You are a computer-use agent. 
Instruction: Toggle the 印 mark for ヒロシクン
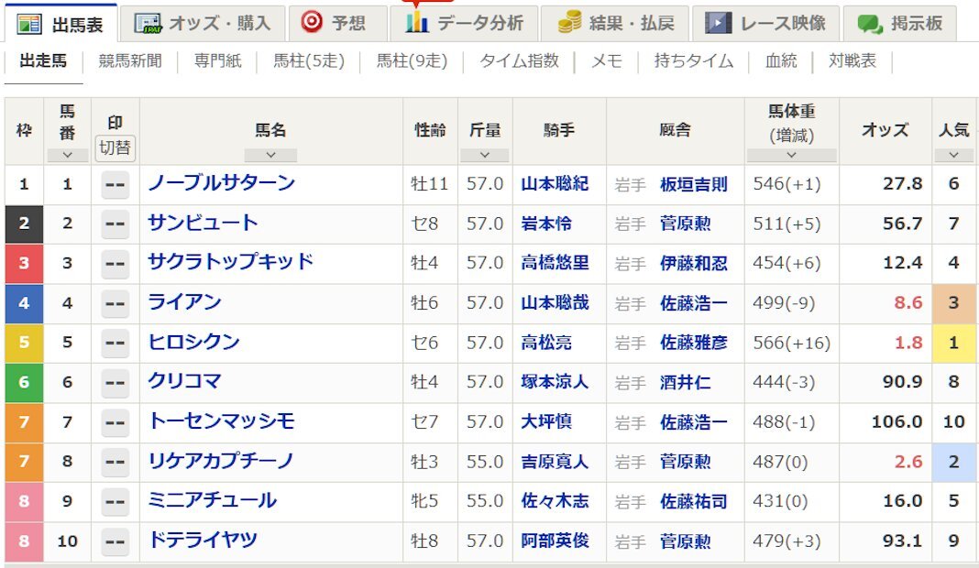pos(115,344)
